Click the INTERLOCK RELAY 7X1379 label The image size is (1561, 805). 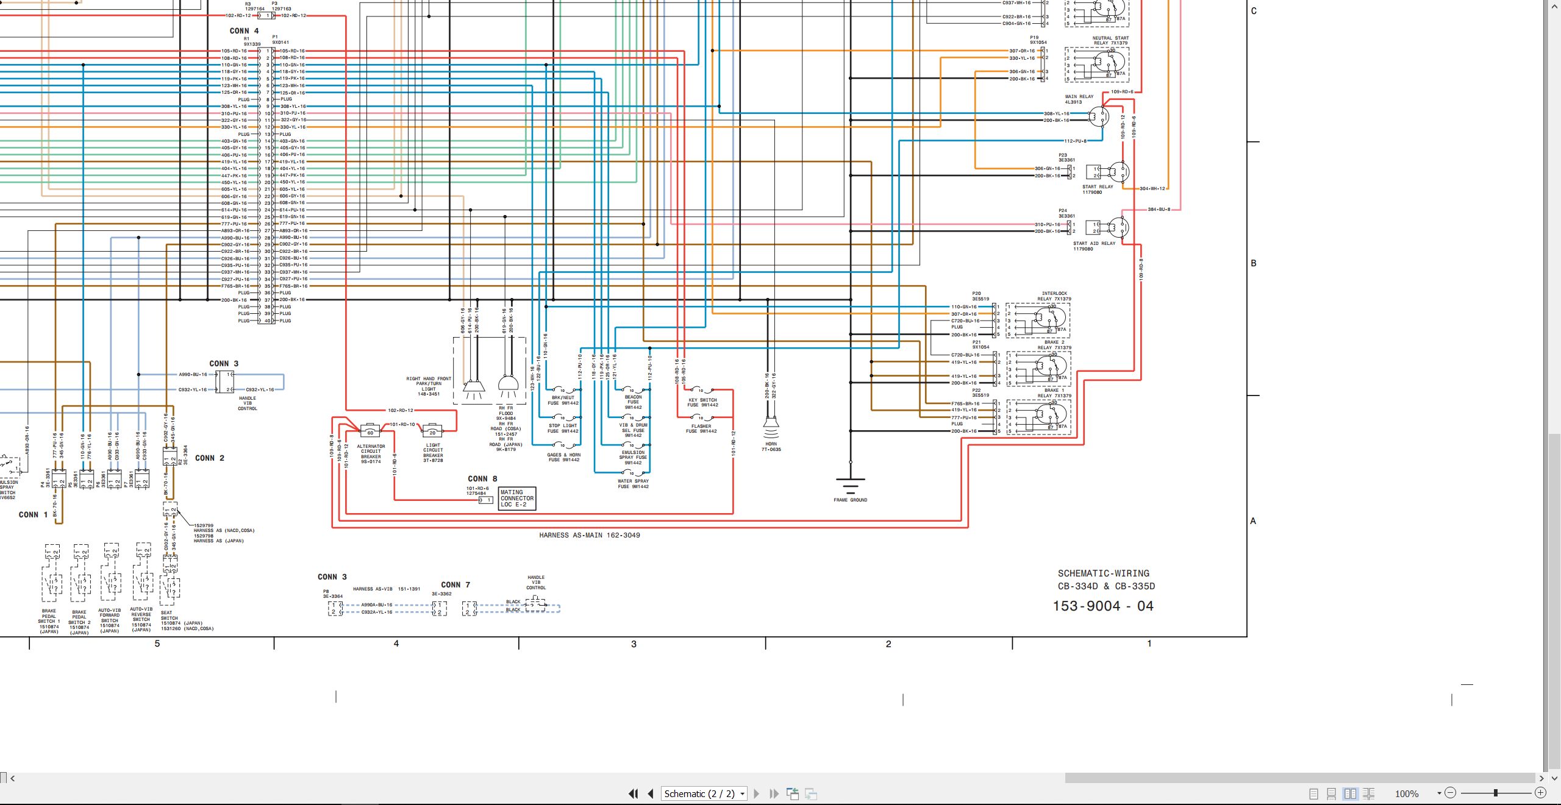tap(1054, 296)
